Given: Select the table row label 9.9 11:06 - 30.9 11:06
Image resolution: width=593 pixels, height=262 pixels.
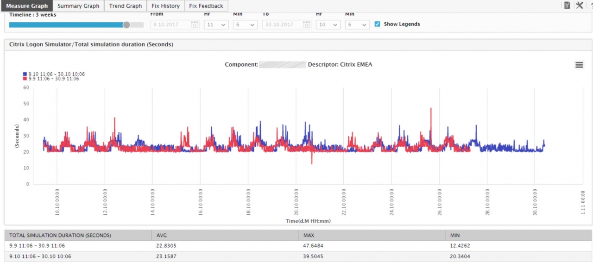Looking at the screenshot, I should (x=37, y=246).
